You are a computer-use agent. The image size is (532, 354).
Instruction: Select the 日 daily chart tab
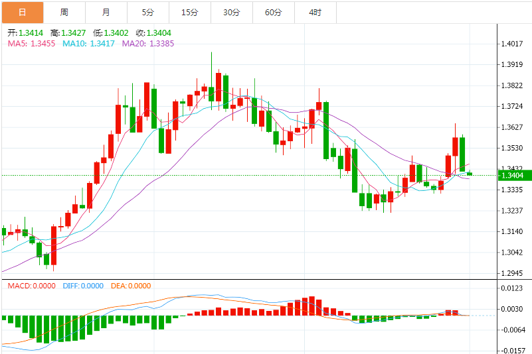coord(23,13)
